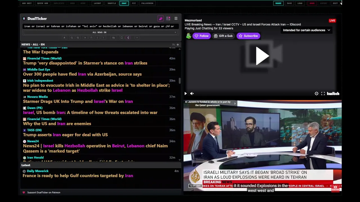Click the red LIVE badge
The height and width of the screenshot is (202, 360).
coord(332,20)
